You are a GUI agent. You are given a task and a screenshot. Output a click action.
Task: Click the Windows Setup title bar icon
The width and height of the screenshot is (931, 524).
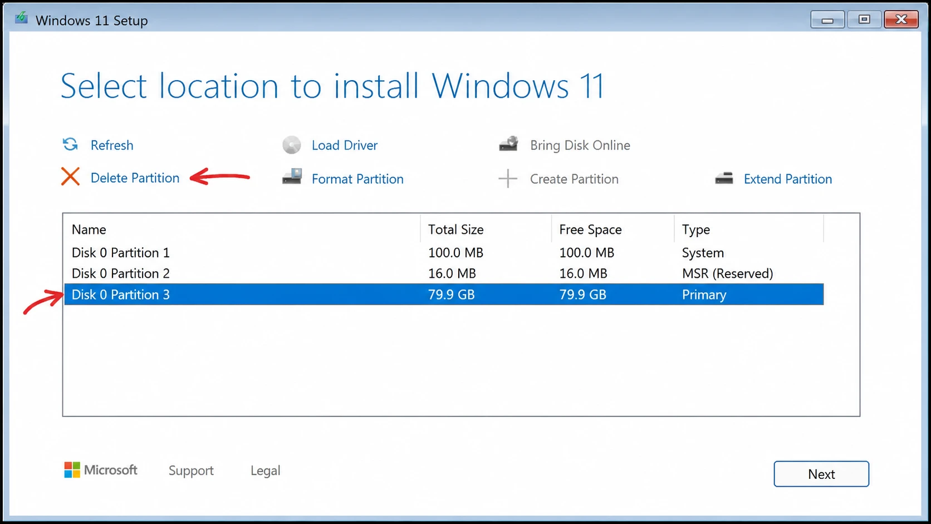point(21,18)
